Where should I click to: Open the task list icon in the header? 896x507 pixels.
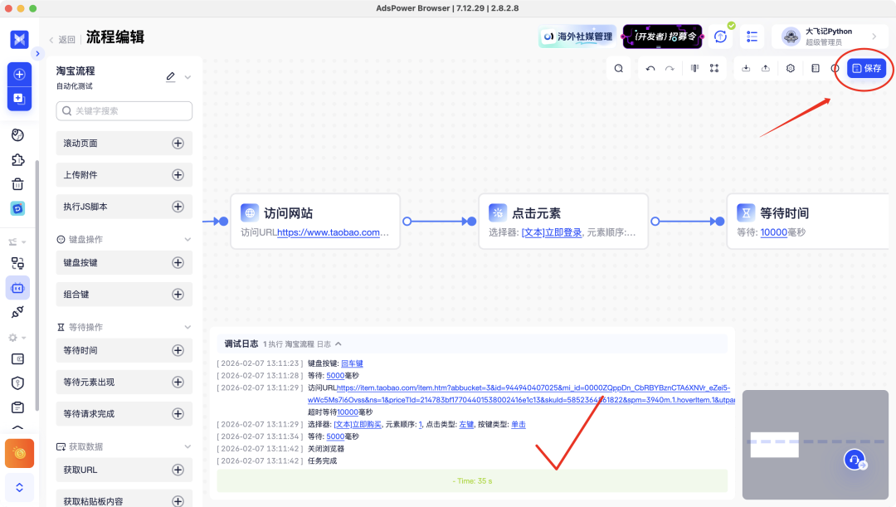pyautogui.click(x=752, y=37)
